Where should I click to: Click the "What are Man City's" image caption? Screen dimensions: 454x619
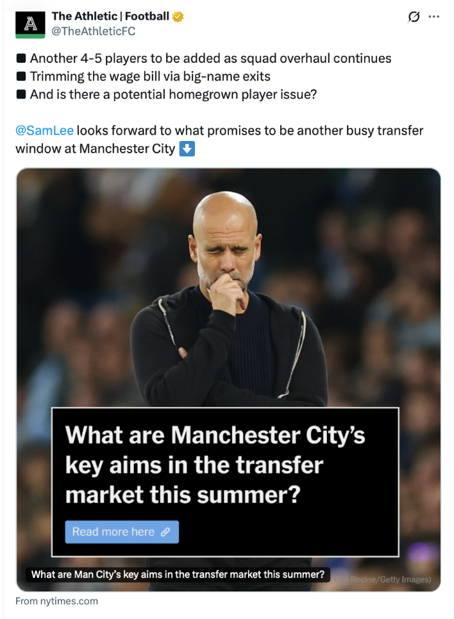pyautogui.click(x=178, y=574)
